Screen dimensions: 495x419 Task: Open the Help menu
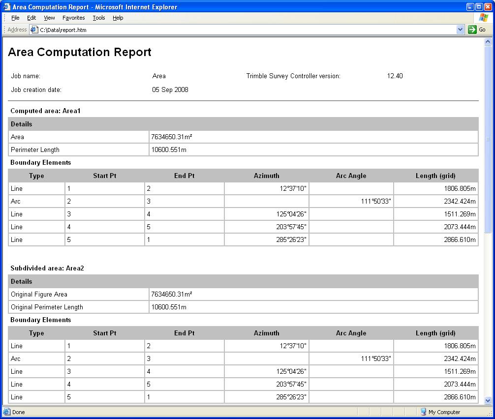pos(118,18)
